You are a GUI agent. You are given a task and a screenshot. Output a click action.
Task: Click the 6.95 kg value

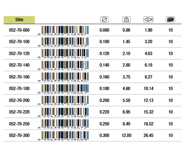point(126,112)
